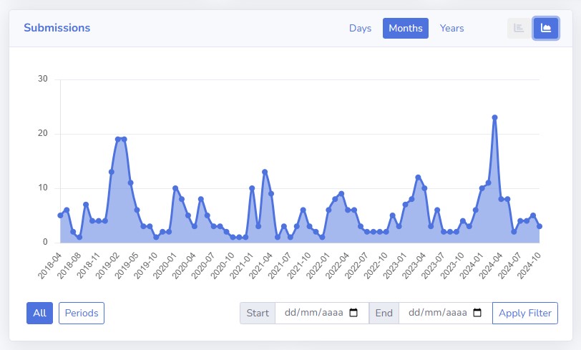
Task: Click the 2023-04 peak data point at 12
Action: click(x=418, y=178)
